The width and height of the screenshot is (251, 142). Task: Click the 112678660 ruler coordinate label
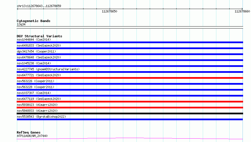242,11
